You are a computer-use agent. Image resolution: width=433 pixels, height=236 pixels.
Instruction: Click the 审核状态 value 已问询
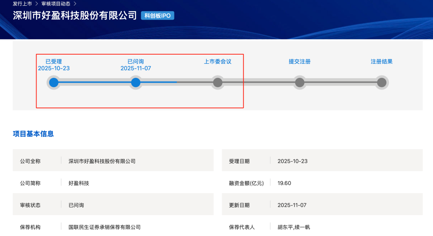coord(76,205)
